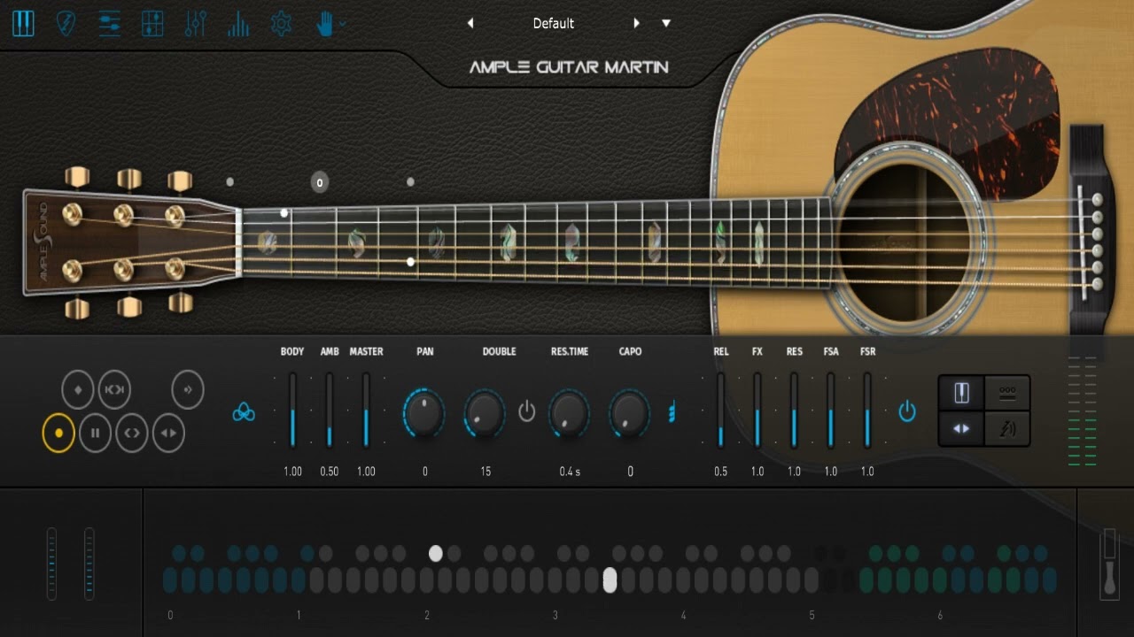Screen dimensions: 1134x637
Task: Open the settings gear icon
Action: (281, 24)
